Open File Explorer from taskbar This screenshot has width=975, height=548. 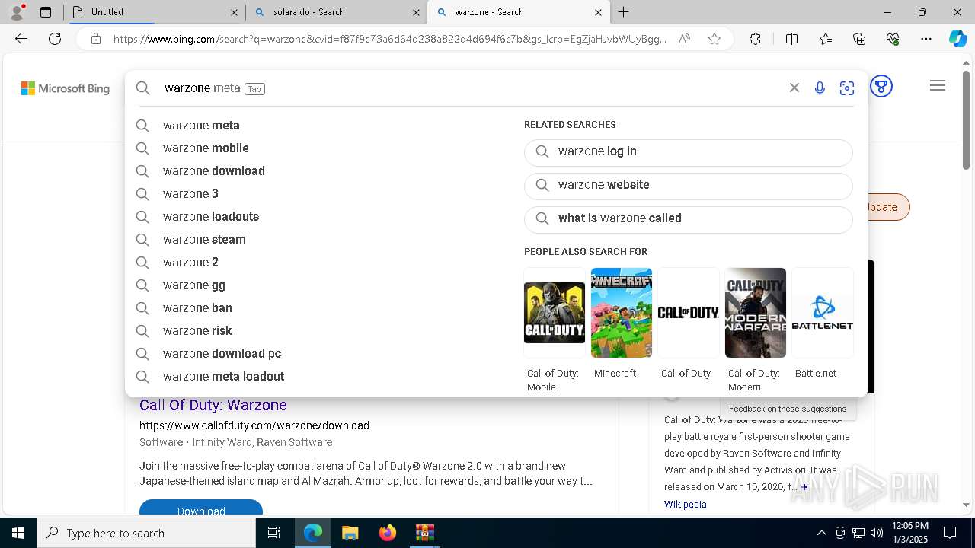point(350,533)
